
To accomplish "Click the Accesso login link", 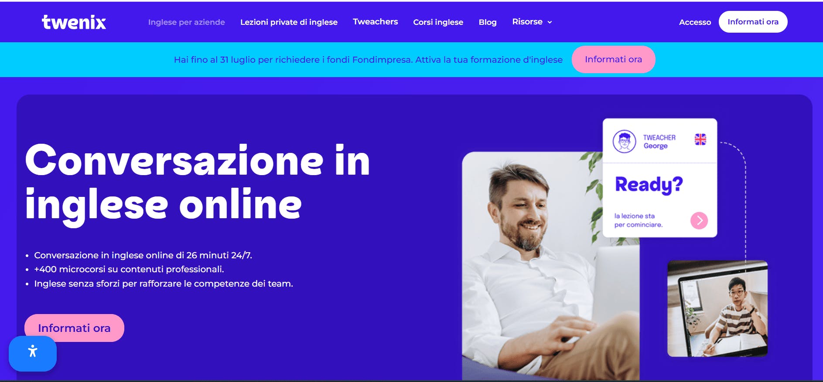I will (695, 22).
